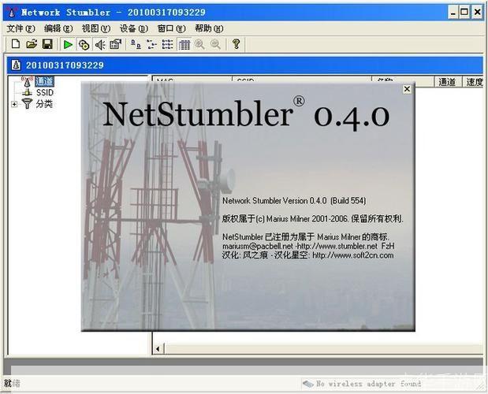
Task: Click the 速度 column header
Action: [473, 82]
